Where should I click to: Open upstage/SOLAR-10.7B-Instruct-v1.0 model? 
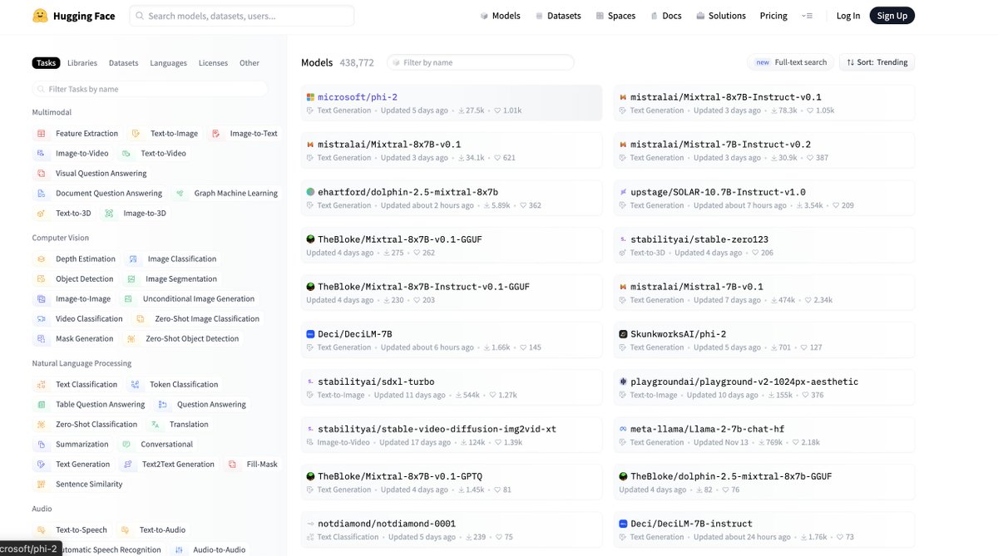tap(764, 198)
